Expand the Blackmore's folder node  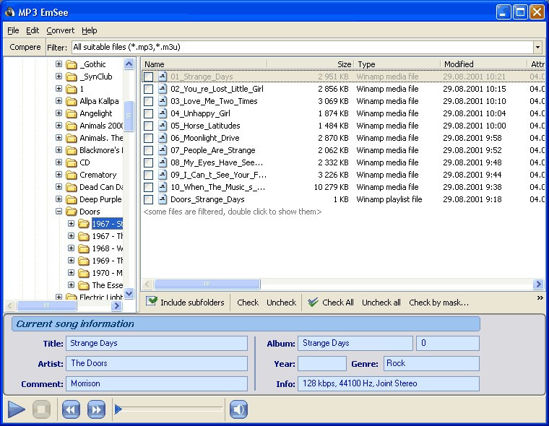click(59, 149)
